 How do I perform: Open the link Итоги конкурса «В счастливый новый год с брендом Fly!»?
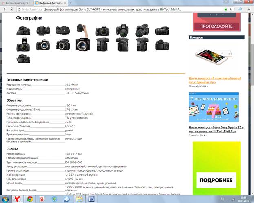215,80
